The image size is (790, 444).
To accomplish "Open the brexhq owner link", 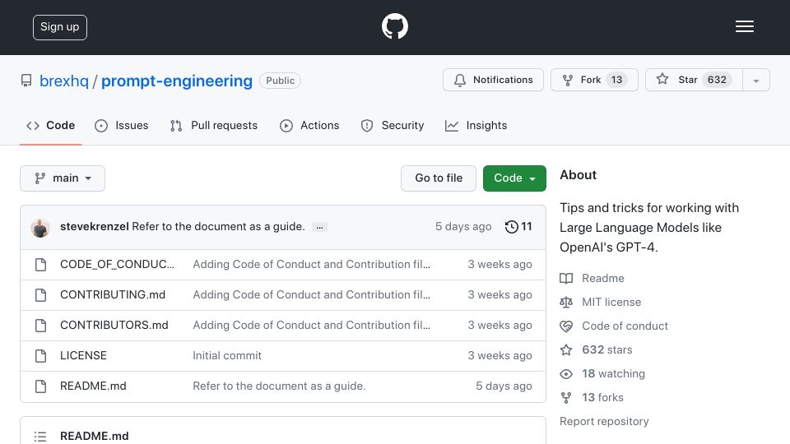I will point(64,81).
